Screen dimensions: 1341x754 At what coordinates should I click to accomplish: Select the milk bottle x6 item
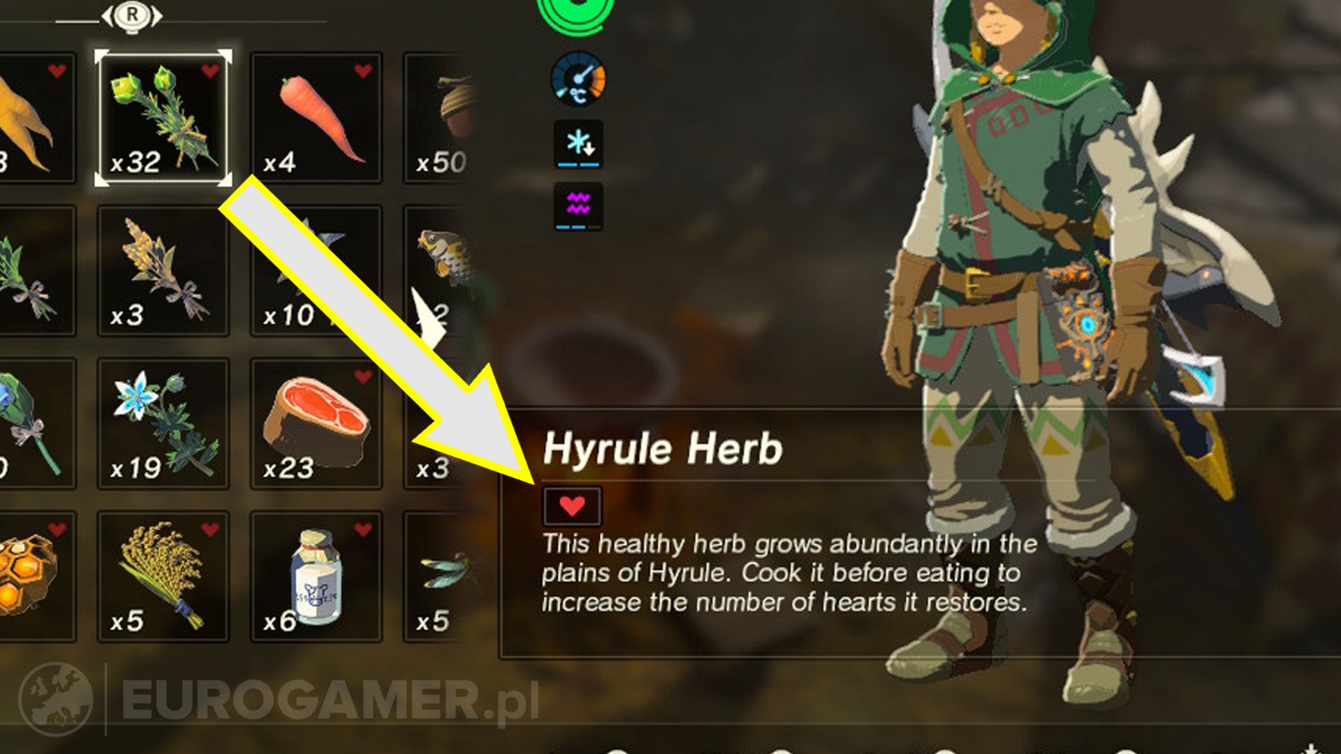tap(316, 577)
